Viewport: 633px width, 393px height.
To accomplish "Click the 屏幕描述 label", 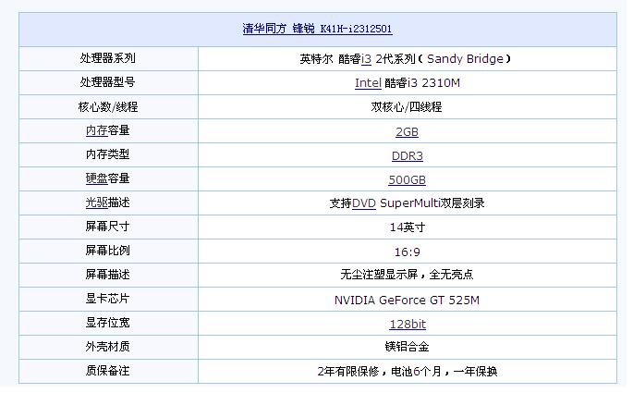I will [x=107, y=275].
